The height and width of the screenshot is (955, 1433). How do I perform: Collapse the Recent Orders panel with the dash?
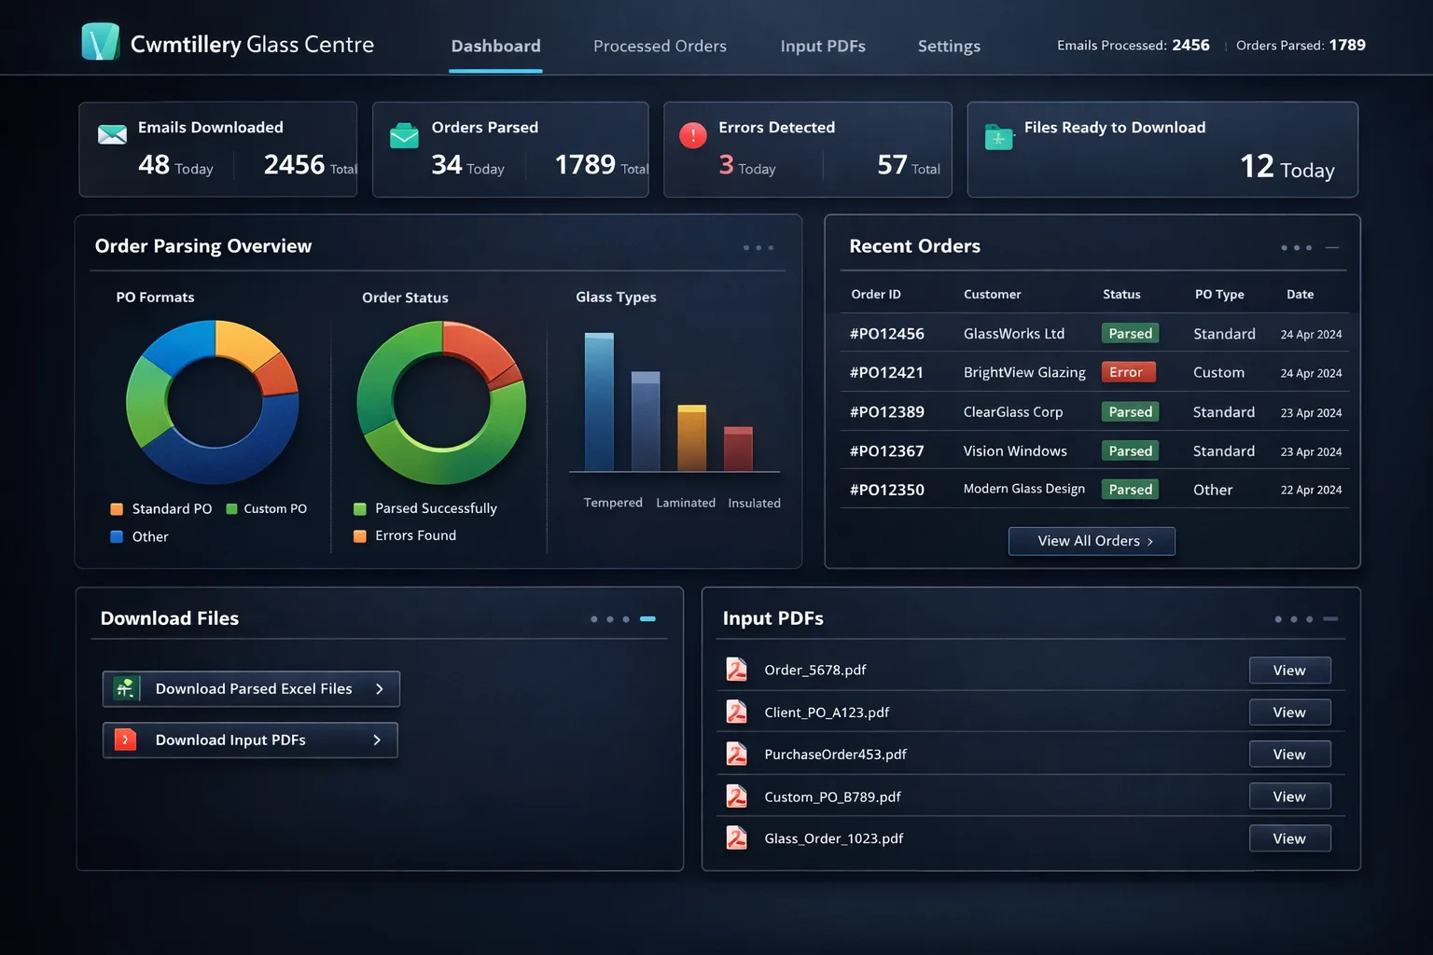click(1332, 248)
